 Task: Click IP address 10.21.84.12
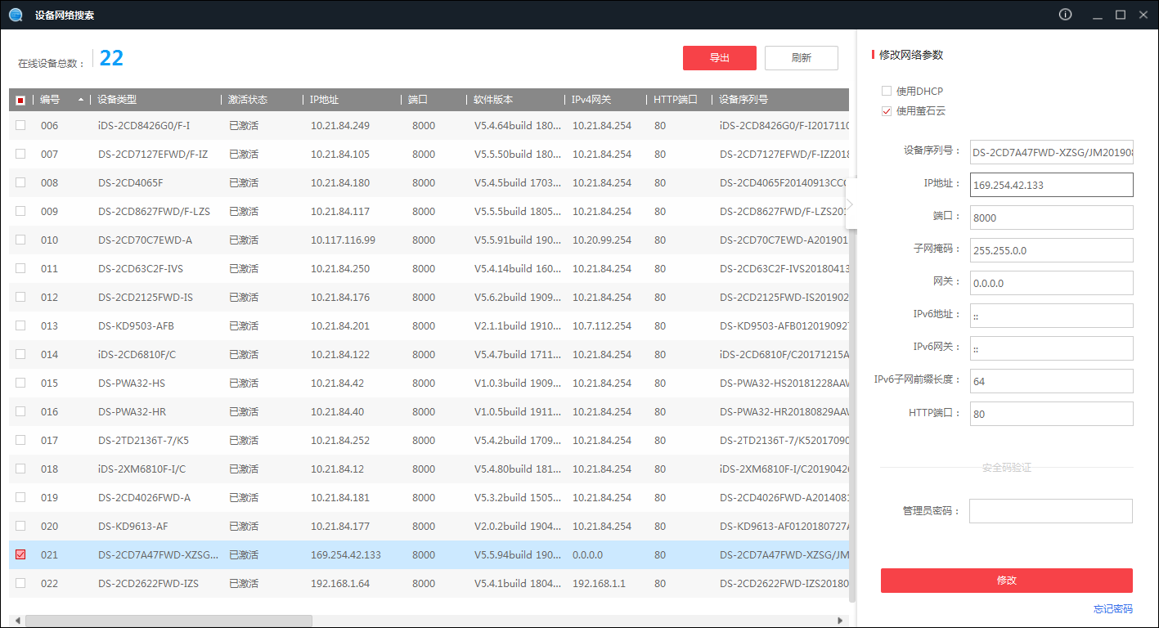[337, 469]
